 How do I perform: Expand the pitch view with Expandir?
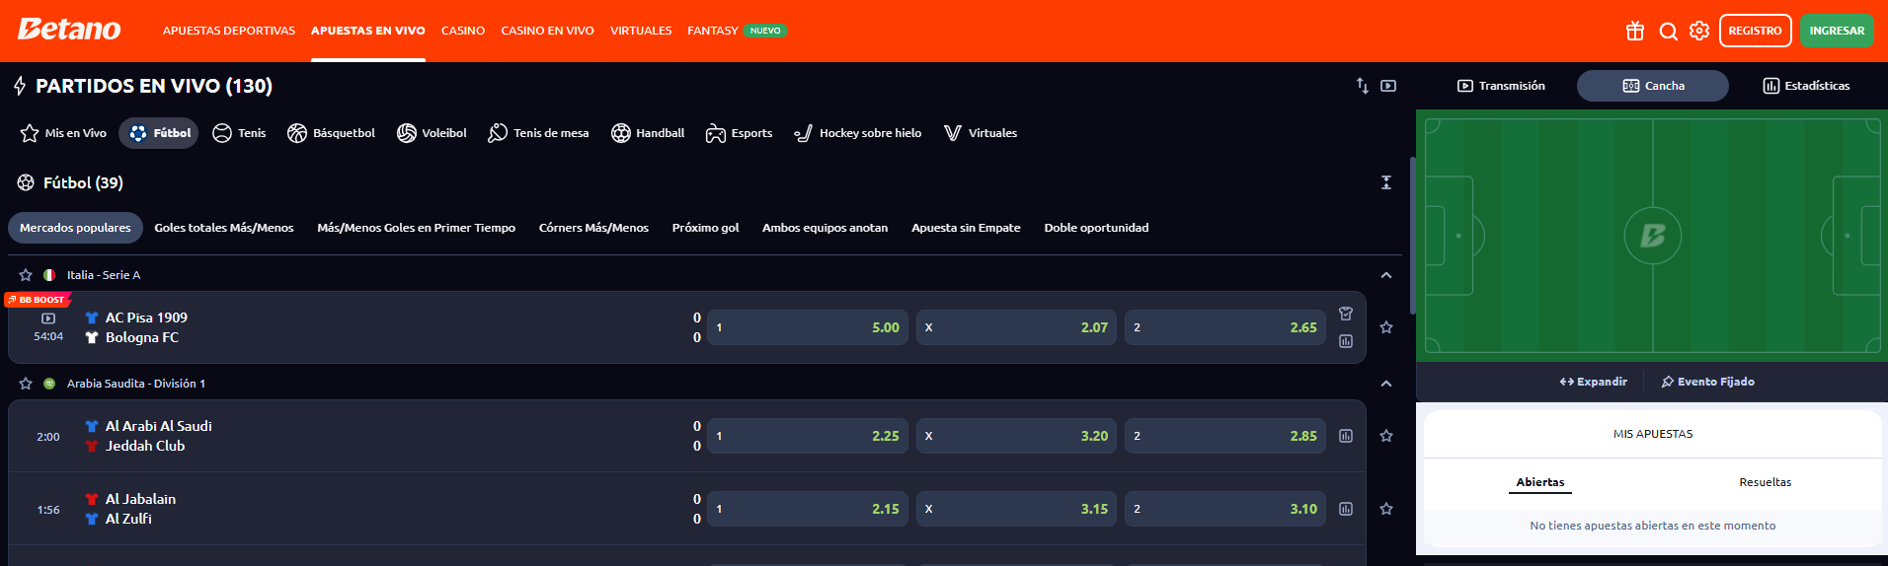pos(1594,382)
